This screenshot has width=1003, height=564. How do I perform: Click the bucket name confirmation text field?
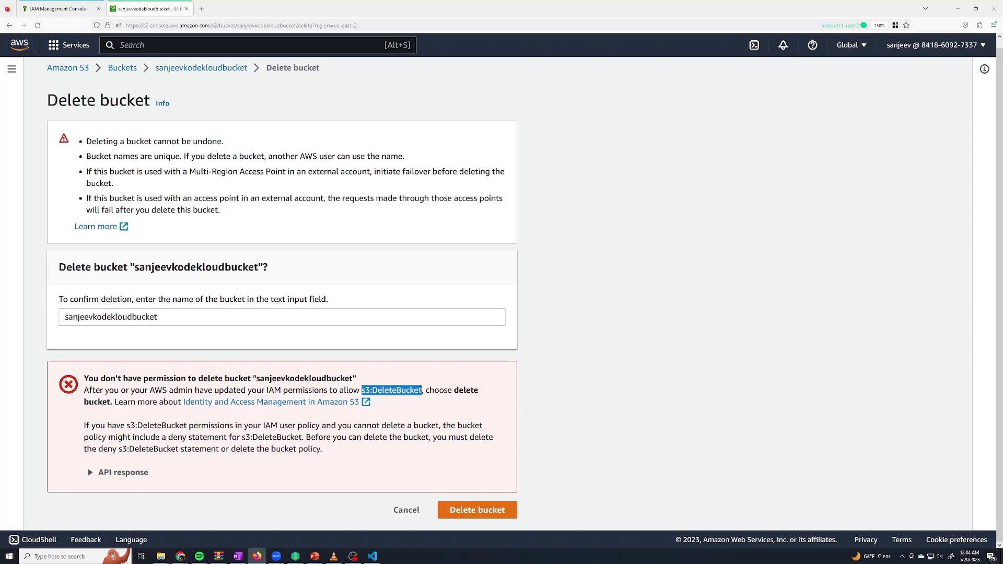coord(282,317)
